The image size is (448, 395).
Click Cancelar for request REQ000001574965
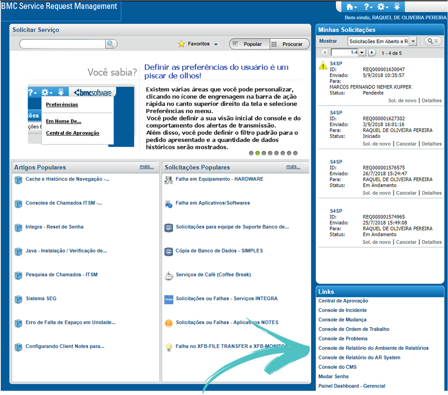[406, 242]
